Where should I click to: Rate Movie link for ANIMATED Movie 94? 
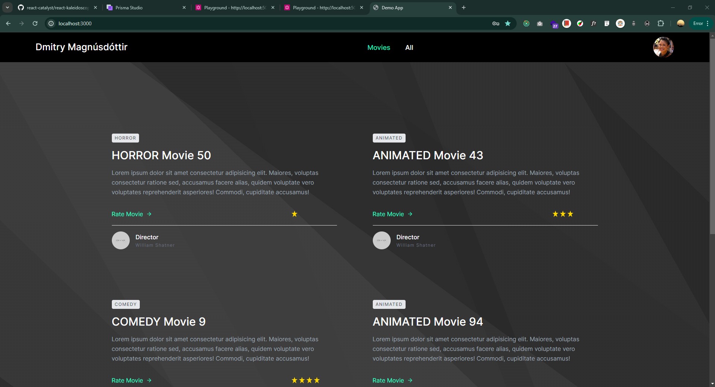click(x=393, y=380)
